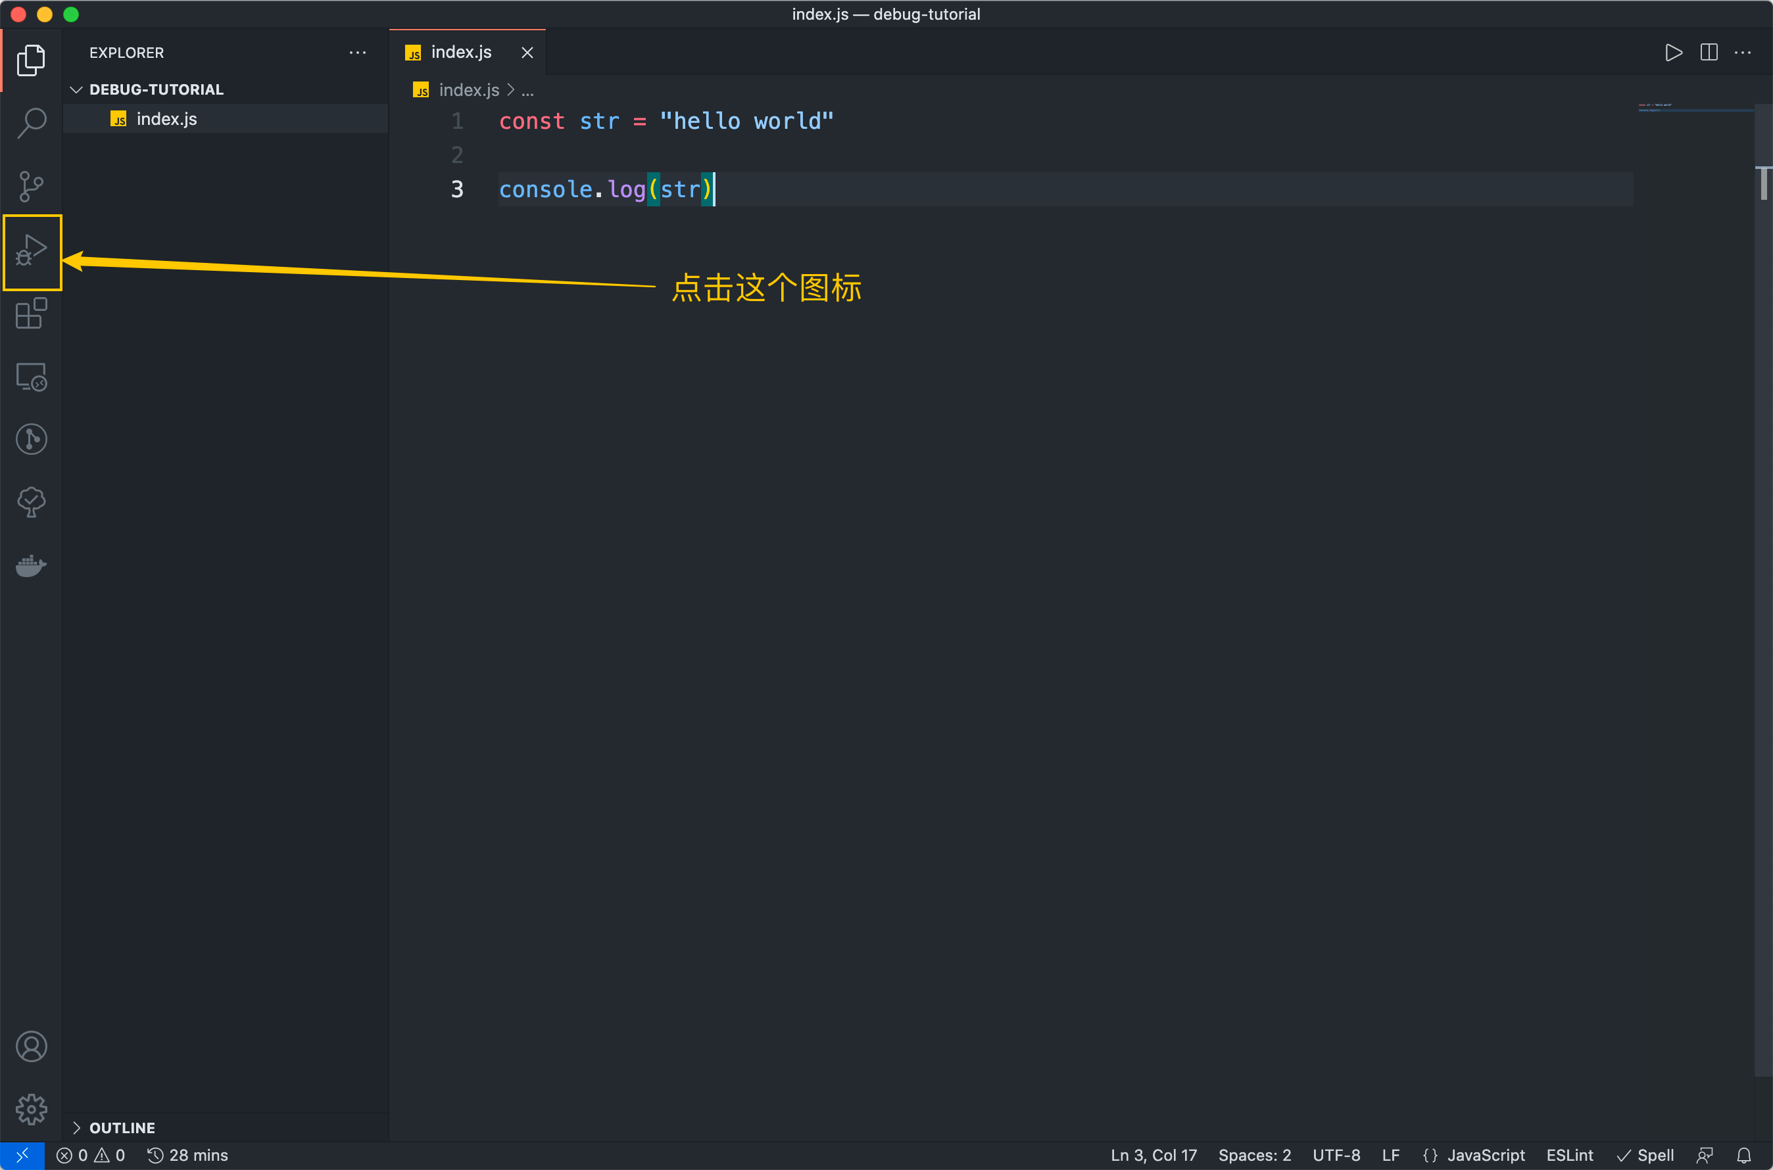Open notifications bell in status bar

pos(1743,1155)
